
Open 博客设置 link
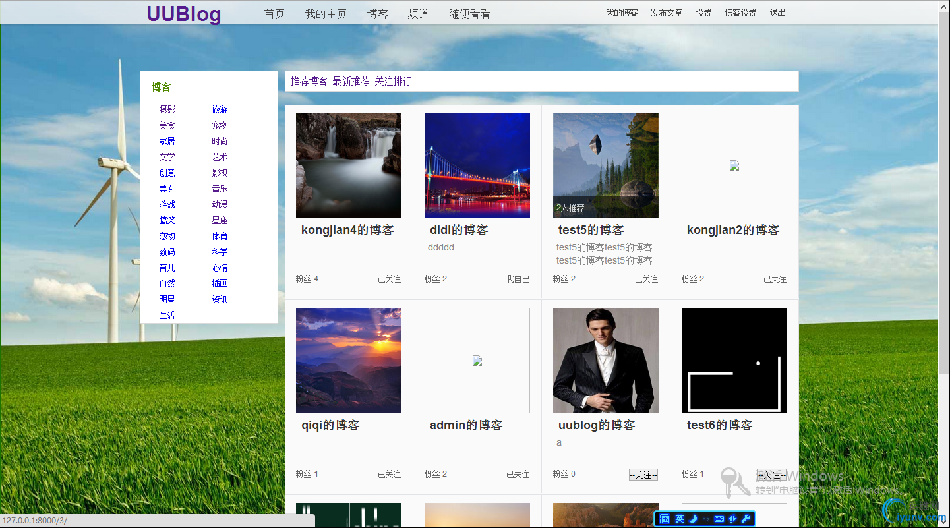click(x=740, y=13)
